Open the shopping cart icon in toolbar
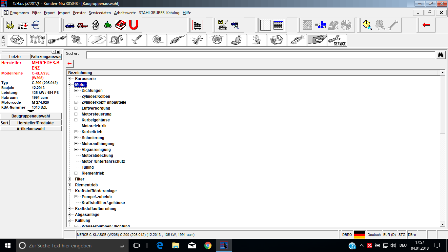This screenshot has height=252, width=448. click(197, 25)
